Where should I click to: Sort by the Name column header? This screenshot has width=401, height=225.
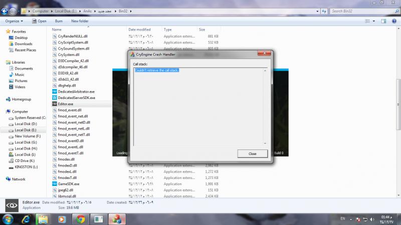click(x=57, y=29)
